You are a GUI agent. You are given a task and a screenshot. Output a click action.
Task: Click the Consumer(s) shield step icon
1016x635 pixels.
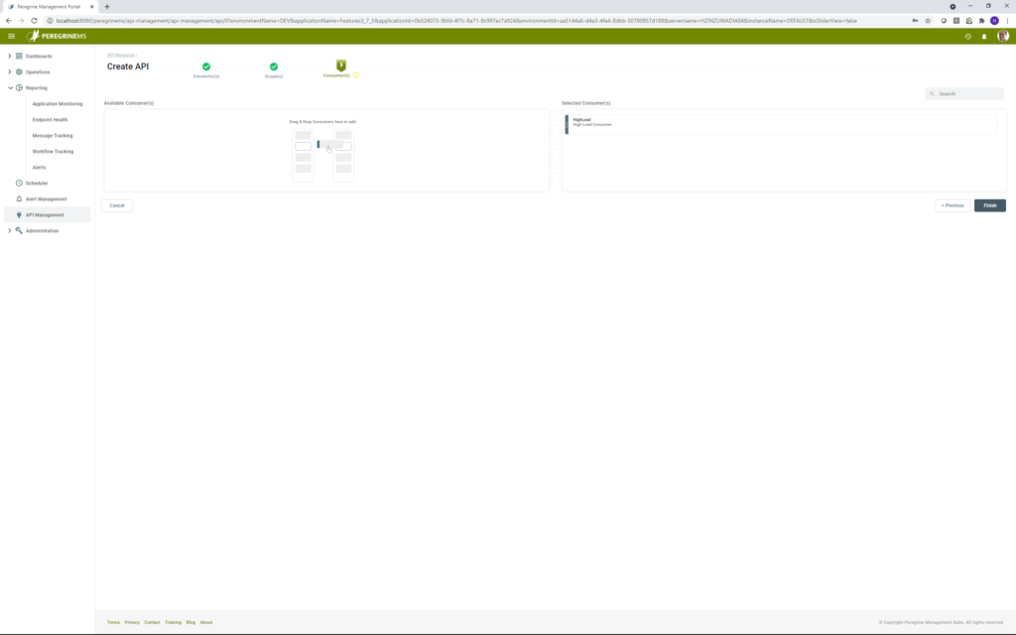340,65
